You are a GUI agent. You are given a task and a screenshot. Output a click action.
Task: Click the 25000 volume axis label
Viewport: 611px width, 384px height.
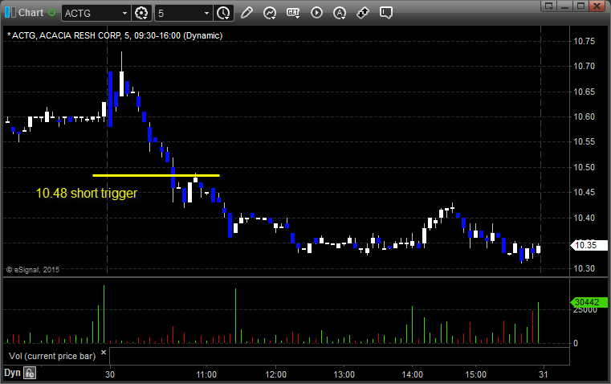(585, 309)
